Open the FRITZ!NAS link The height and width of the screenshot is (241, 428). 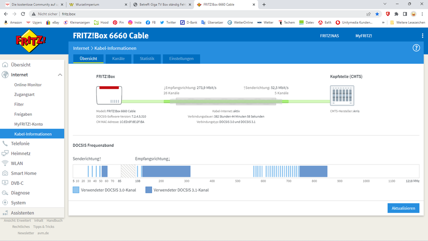tap(329, 36)
